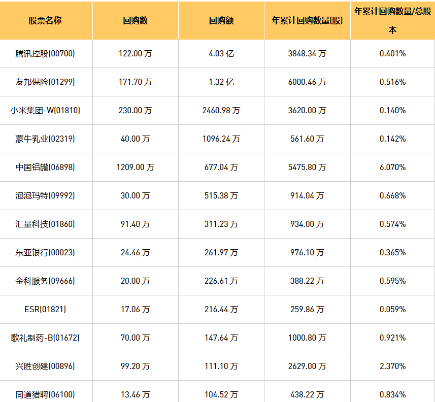Select the 6.070% ratio cell

(x=392, y=167)
